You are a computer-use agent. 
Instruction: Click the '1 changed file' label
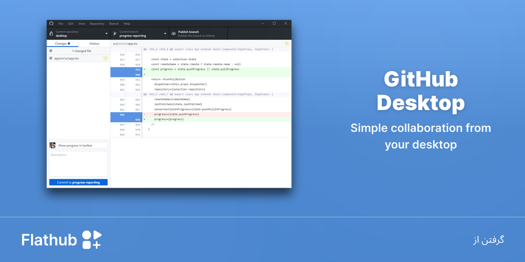[82, 51]
